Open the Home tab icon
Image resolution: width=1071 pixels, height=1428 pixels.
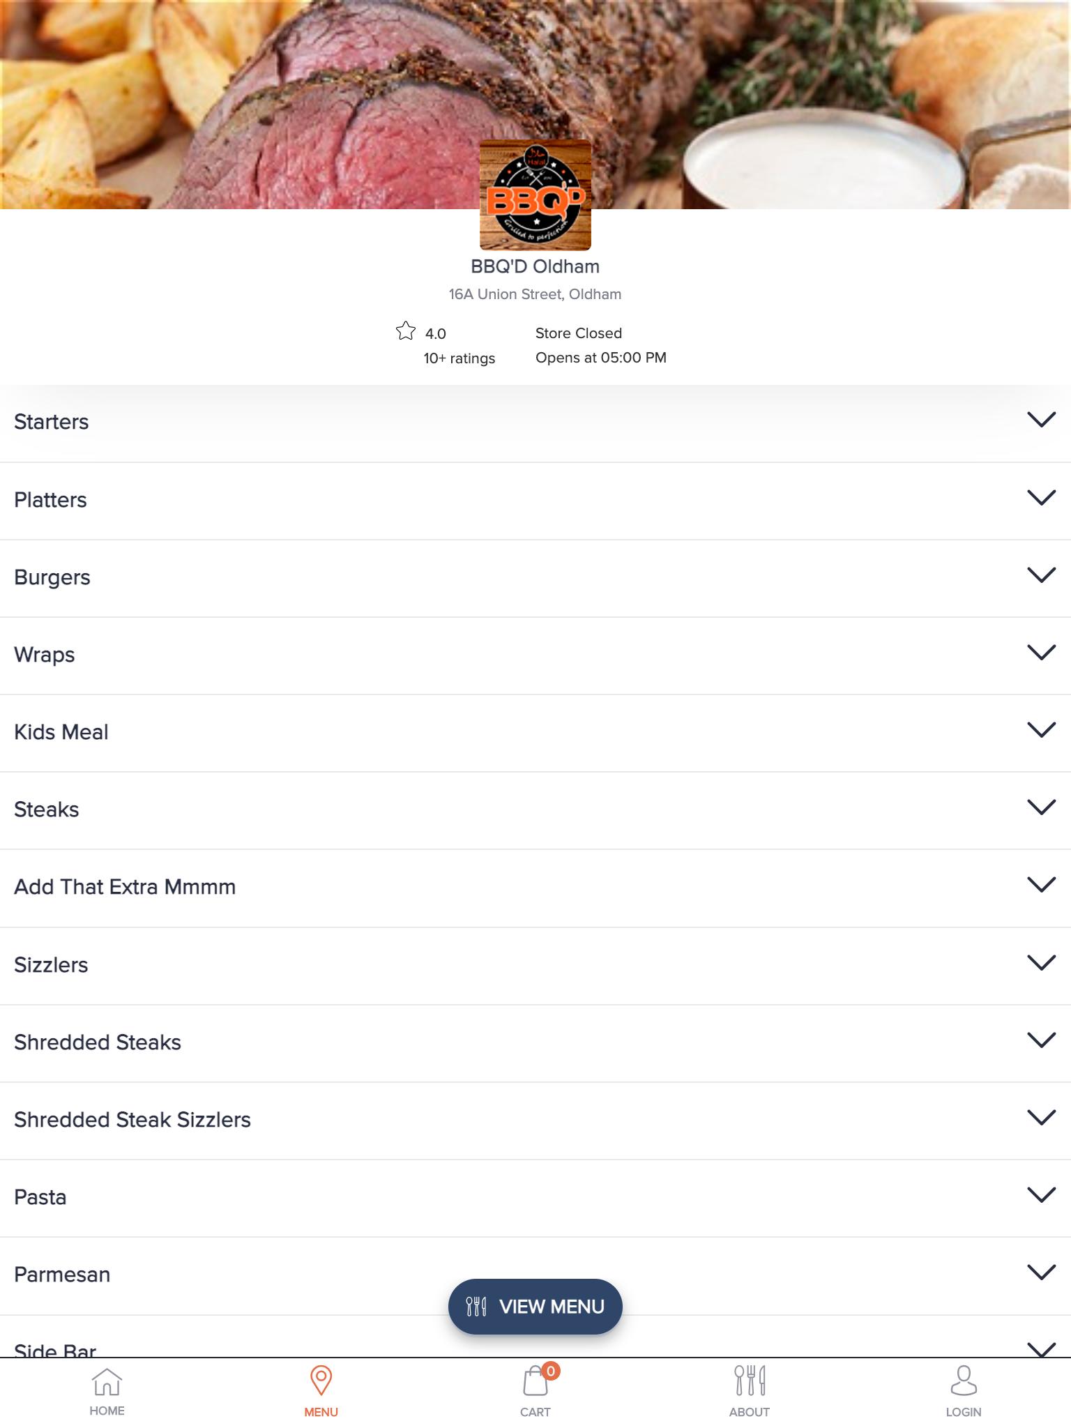coord(107,1381)
